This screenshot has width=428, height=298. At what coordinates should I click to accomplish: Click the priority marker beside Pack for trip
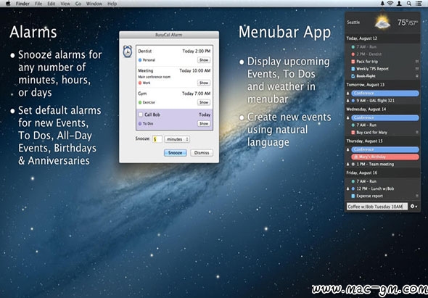(x=417, y=62)
